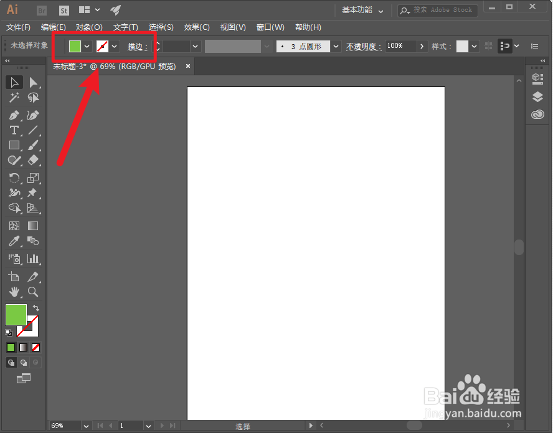The height and width of the screenshot is (433, 553).
Task: Open brush definition dropdown 3 点圆形
Action: (x=336, y=46)
